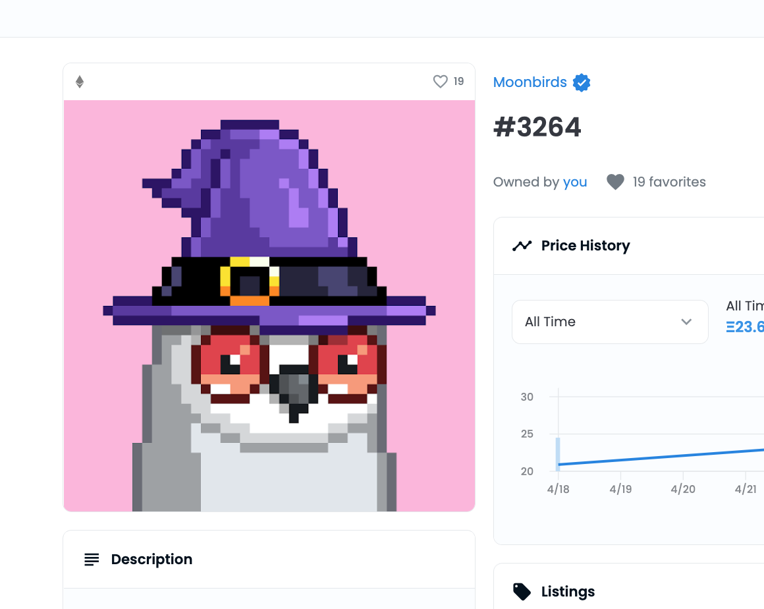This screenshot has height=609, width=764.
Task: Click the 30 value on the price axis
Action: coord(527,397)
